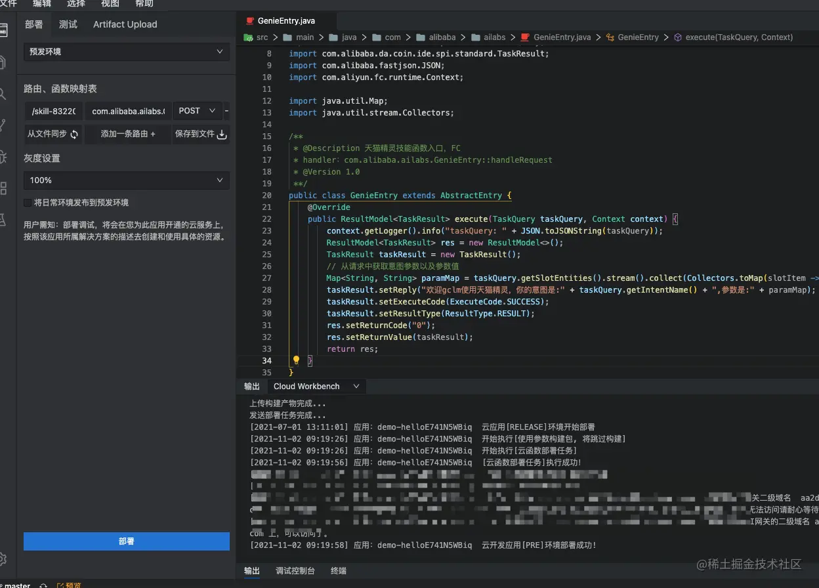Click the alibaba folder breadcrumb icon
Image resolution: width=819 pixels, height=588 pixels.
[420, 37]
